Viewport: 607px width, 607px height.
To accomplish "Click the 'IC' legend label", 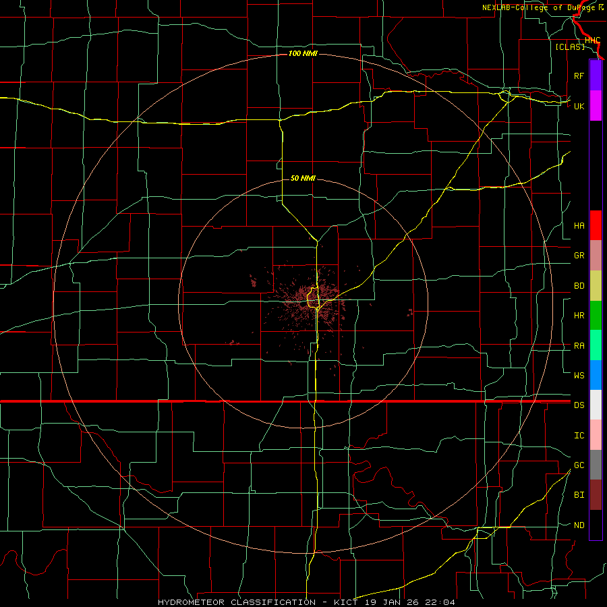I will pyautogui.click(x=579, y=435).
